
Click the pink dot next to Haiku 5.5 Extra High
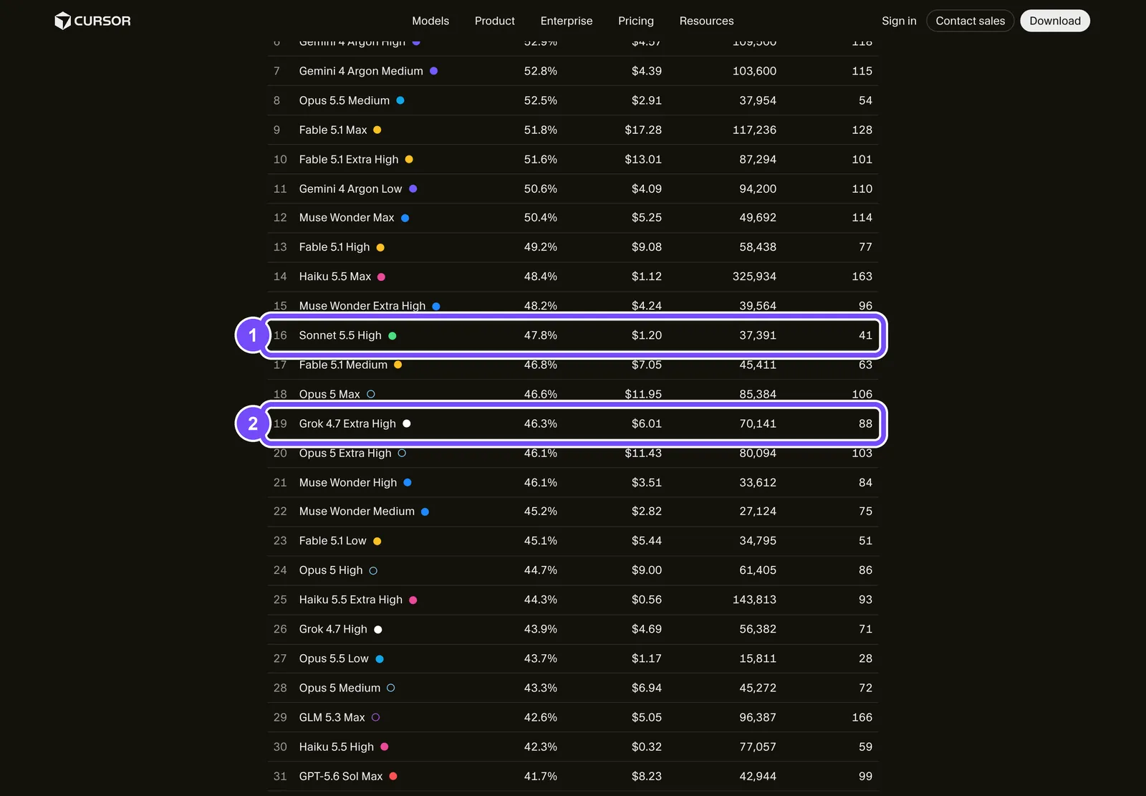coord(413,600)
